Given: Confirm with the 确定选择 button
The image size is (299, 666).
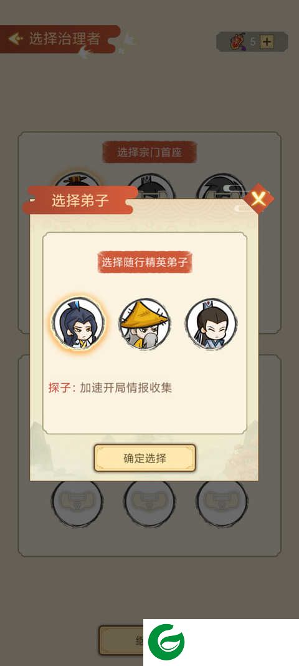Looking at the screenshot, I should (x=145, y=458).
